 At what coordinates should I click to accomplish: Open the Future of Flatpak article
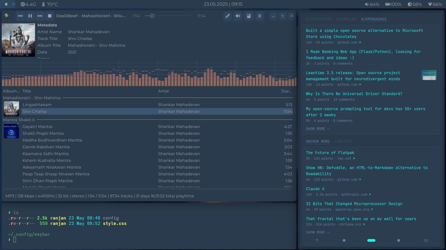(x=330, y=152)
